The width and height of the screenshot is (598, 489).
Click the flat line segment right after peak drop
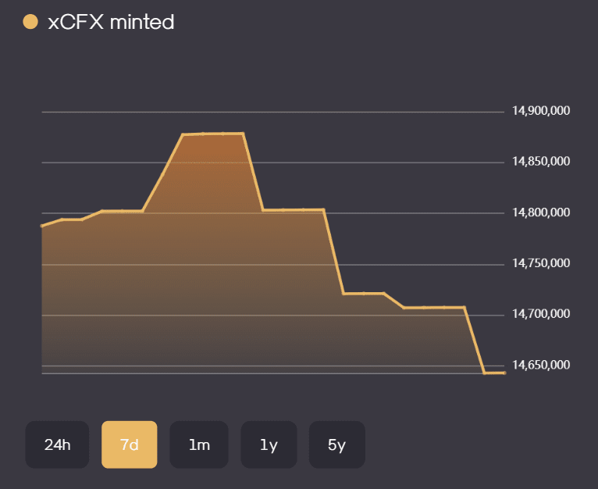coord(293,209)
